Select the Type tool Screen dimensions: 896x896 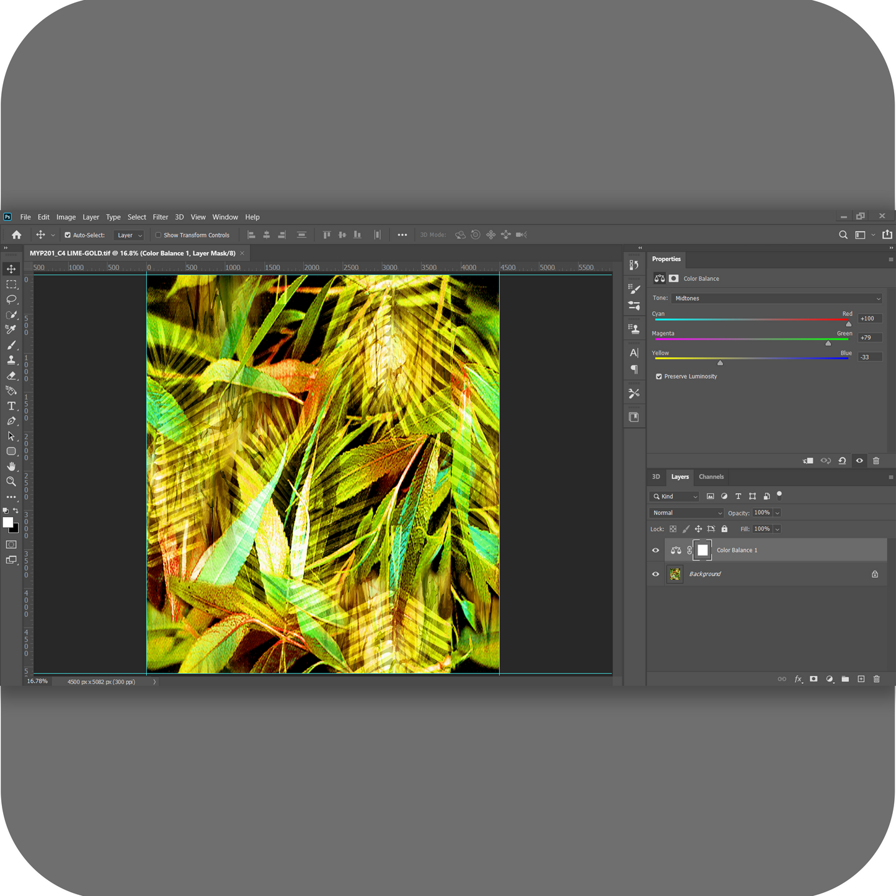tap(11, 406)
